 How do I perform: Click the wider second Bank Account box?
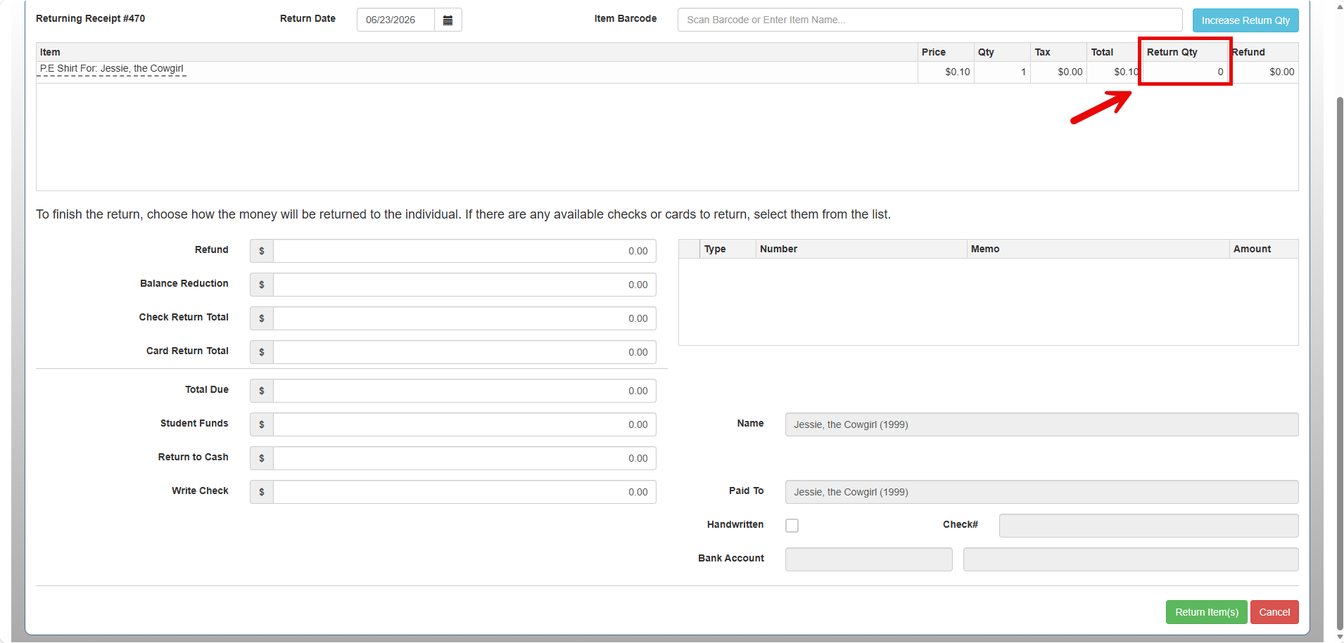point(1131,559)
